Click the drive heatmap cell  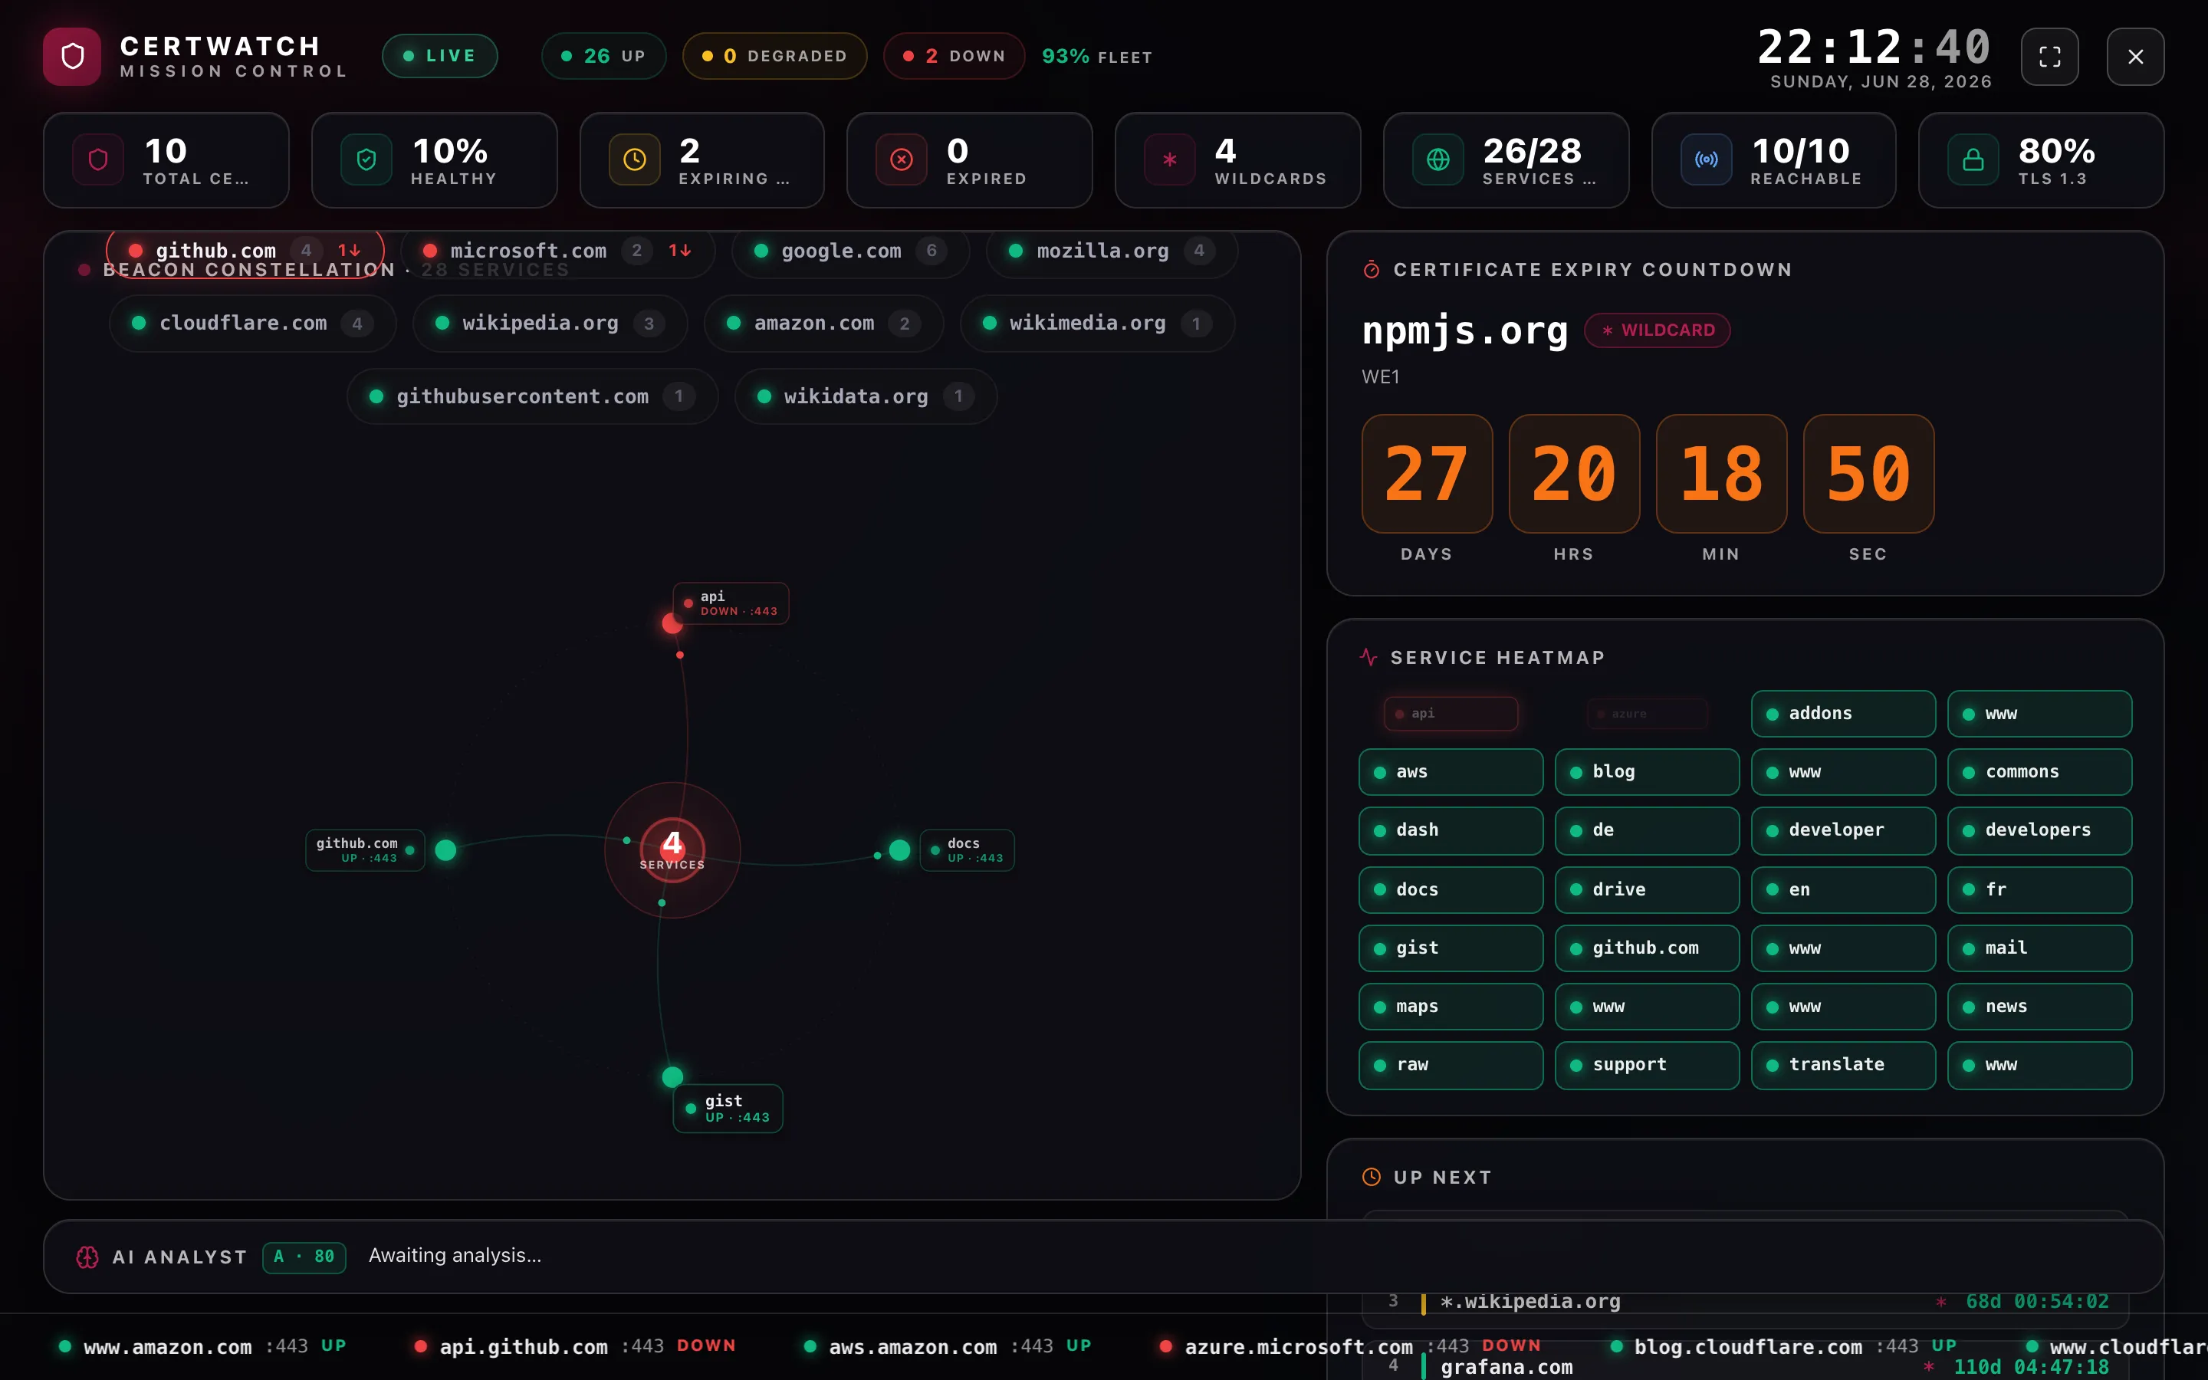(1647, 890)
